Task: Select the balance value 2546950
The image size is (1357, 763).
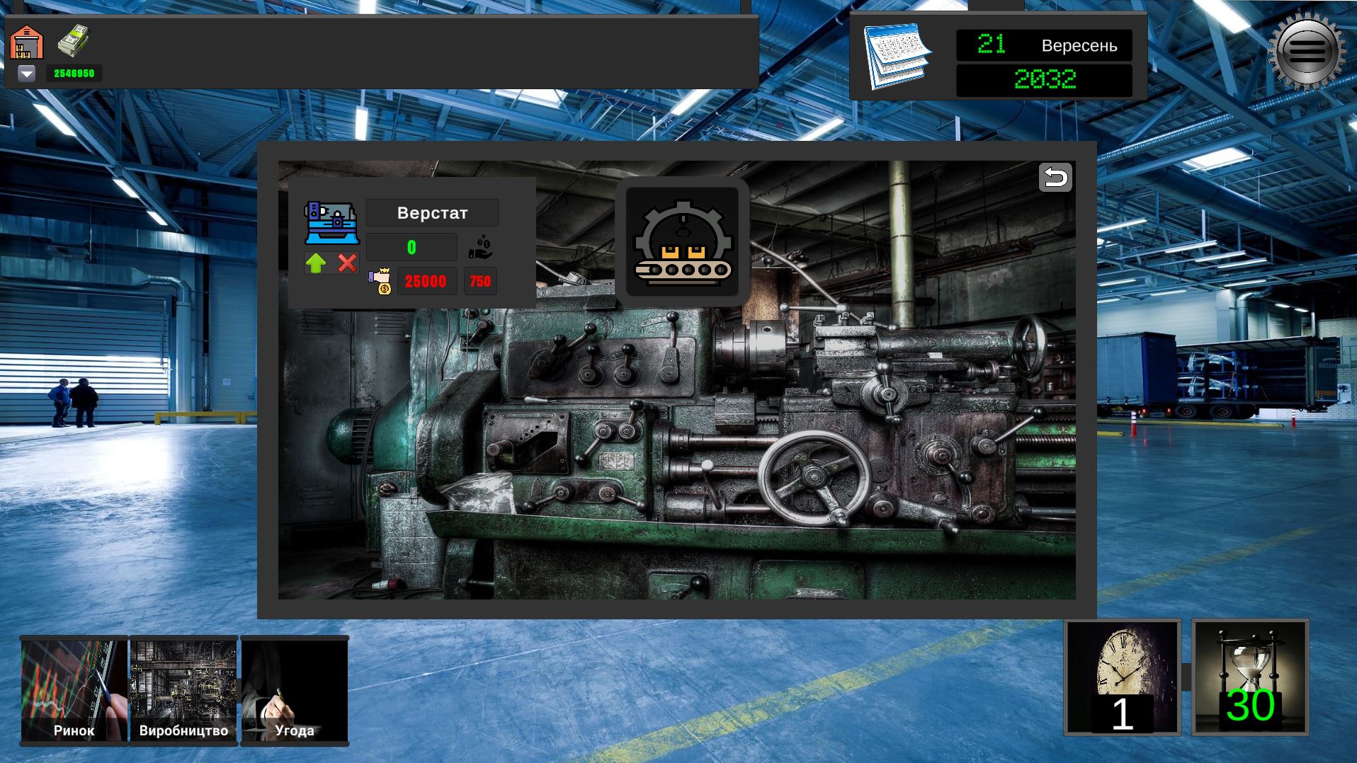Action: (74, 74)
